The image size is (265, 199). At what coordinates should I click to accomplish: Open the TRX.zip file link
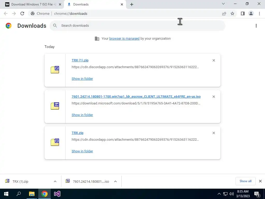click(77, 133)
